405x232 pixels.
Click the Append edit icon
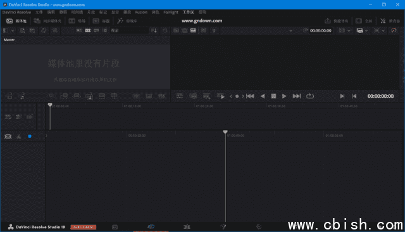click(64, 96)
